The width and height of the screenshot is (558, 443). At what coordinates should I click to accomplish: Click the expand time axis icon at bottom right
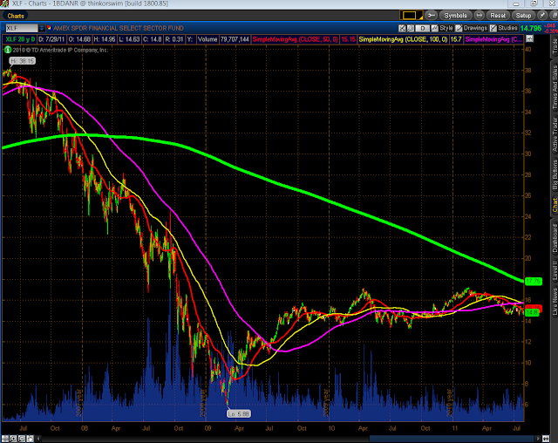click(546, 439)
